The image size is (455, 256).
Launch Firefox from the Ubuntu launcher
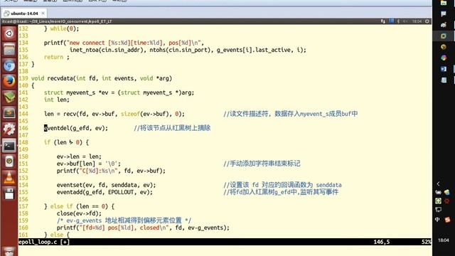click(9, 82)
